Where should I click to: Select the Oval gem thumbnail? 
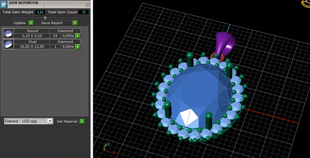click(x=8, y=44)
